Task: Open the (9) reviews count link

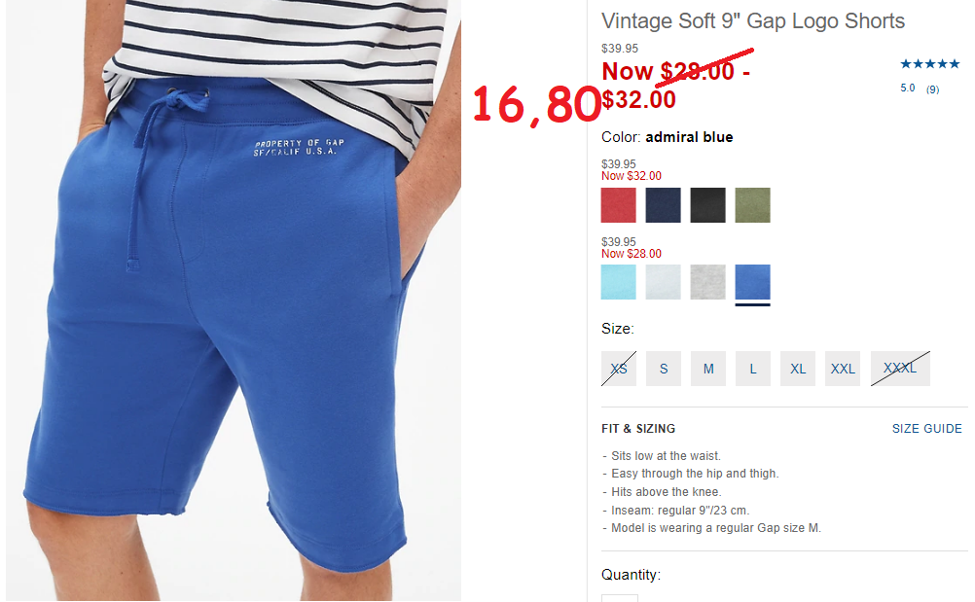Action: (x=932, y=89)
